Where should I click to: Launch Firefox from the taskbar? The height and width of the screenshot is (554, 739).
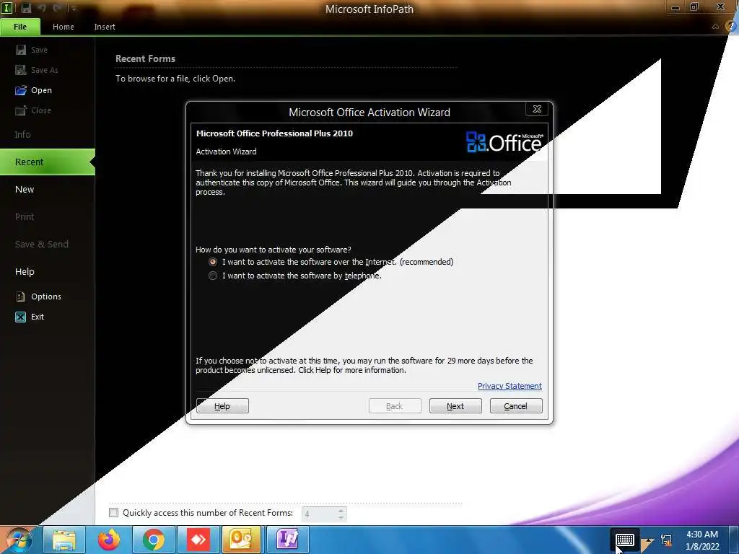click(x=109, y=540)
